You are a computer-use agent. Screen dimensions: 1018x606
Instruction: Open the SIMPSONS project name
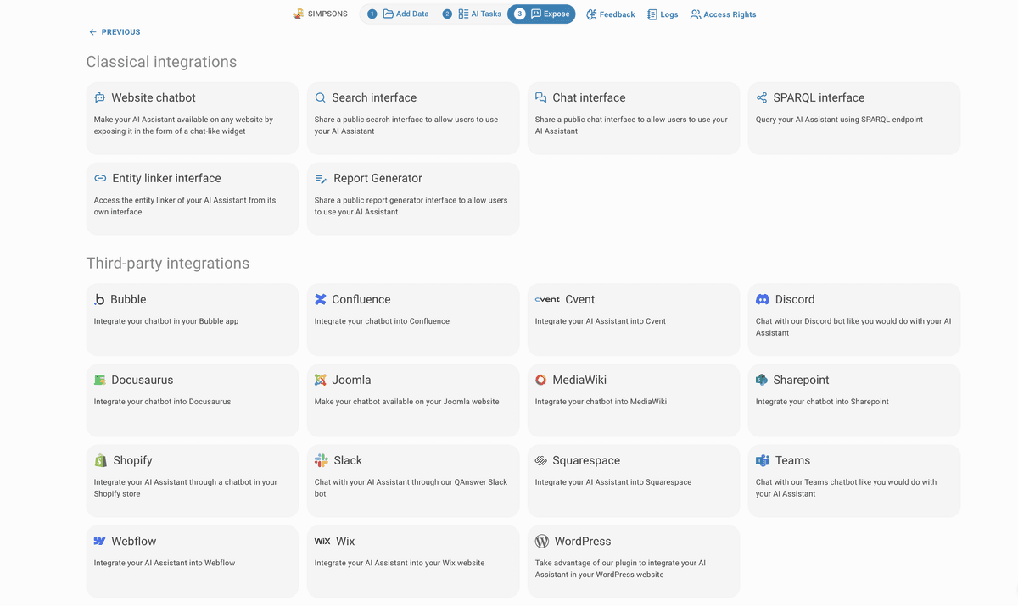click(x=327, y=14)
